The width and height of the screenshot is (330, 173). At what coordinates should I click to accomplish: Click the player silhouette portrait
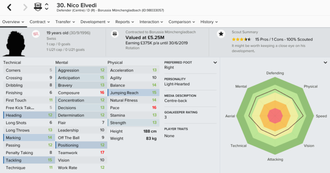click(15, 44)
